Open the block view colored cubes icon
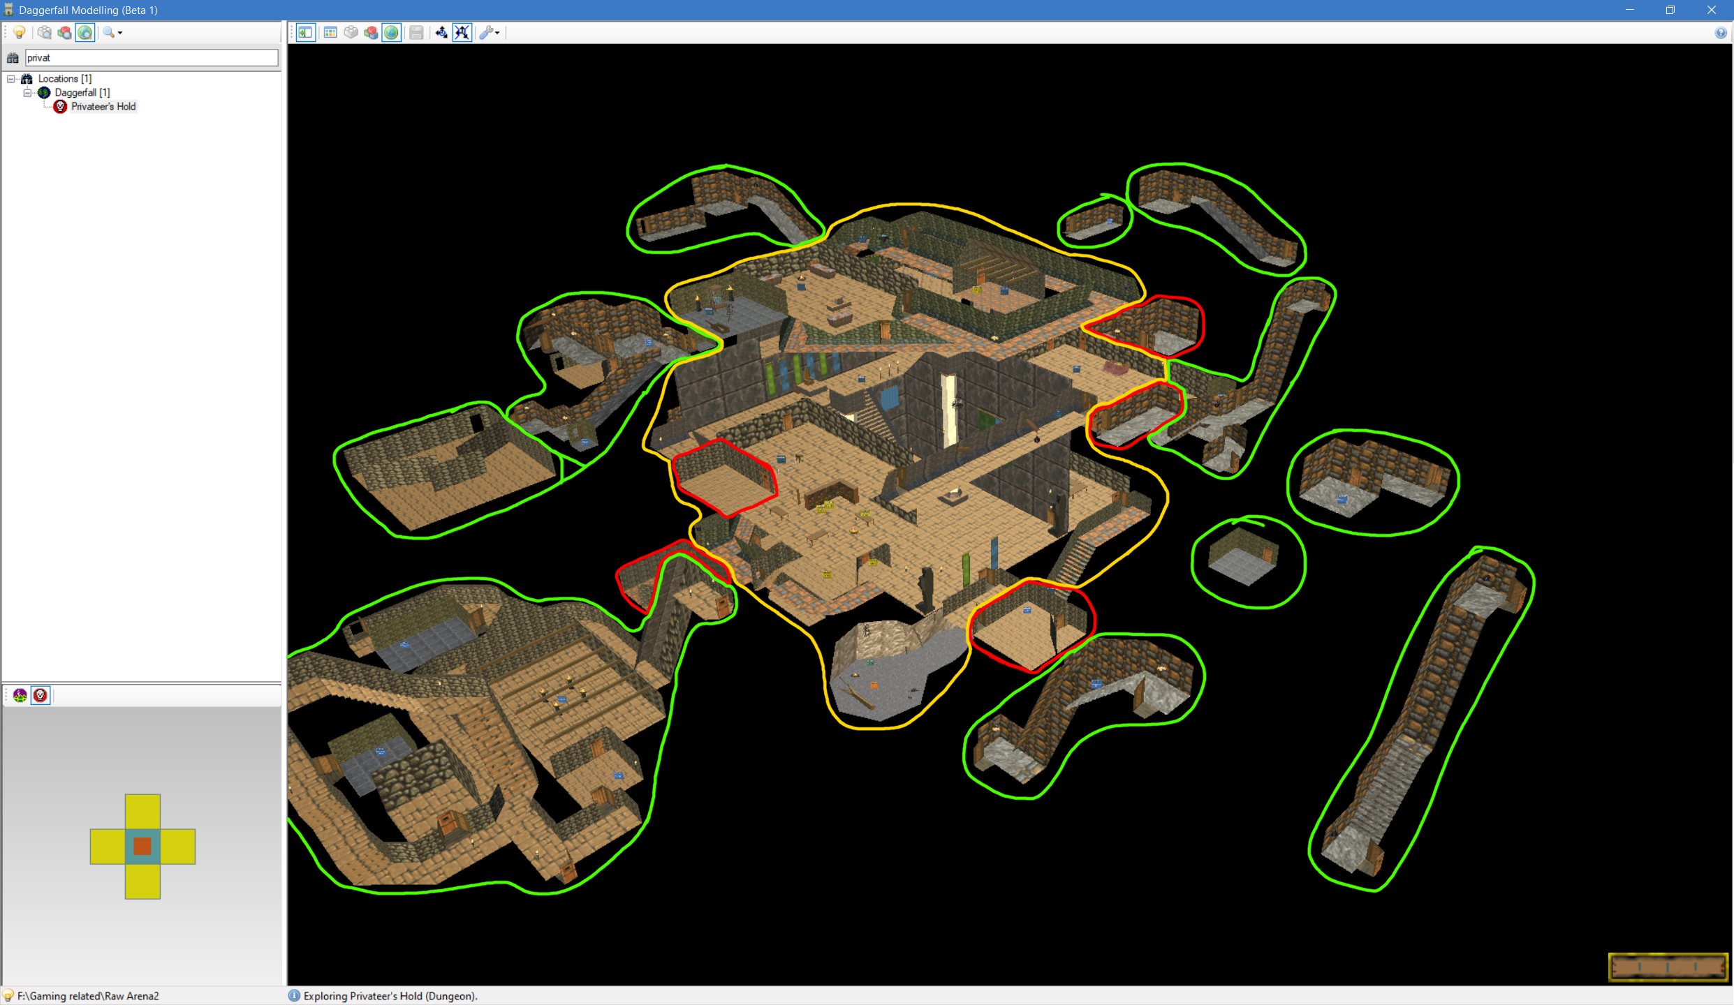This screenshot has height=1005, width=1734. click(371, 32)
